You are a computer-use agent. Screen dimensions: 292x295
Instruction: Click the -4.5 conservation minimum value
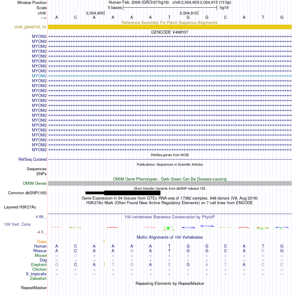pyautogui.click(x=40, y=232)
